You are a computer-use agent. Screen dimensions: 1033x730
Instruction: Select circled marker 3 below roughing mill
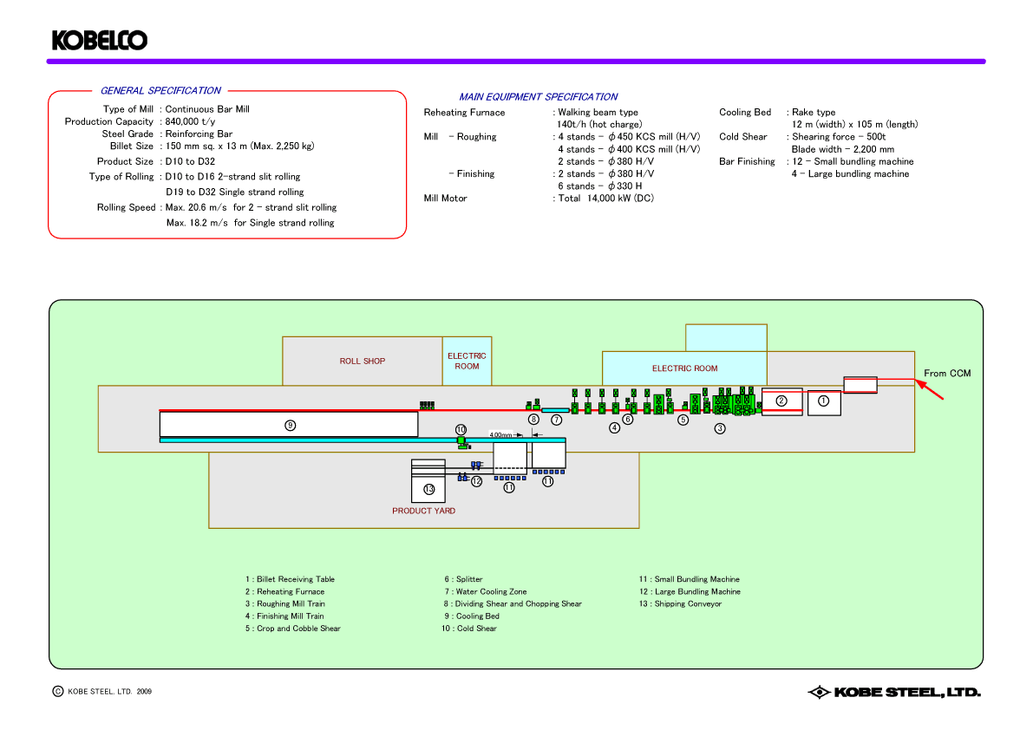click(x=720, y=428)
